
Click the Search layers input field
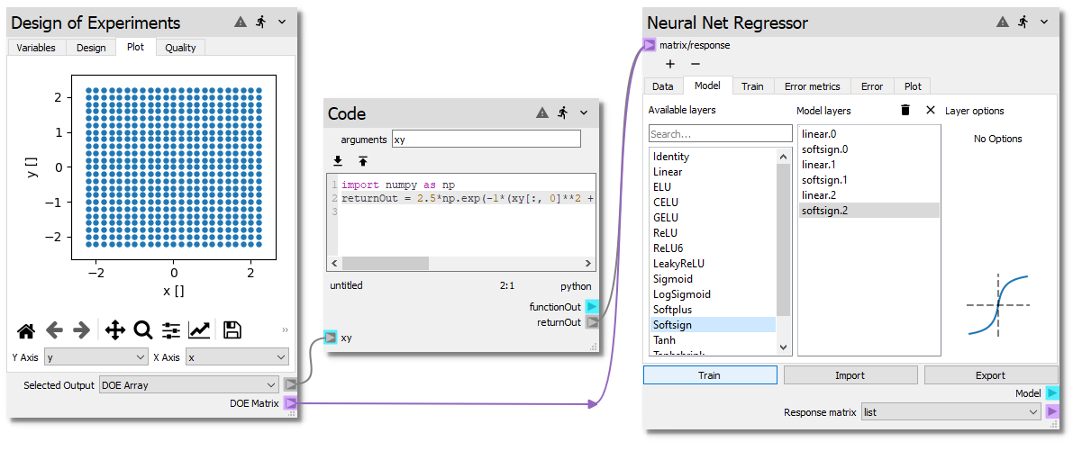[720, 134]
